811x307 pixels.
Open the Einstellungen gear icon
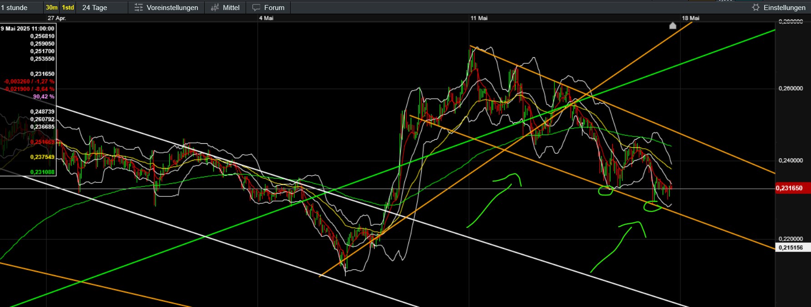coord(756,7)
